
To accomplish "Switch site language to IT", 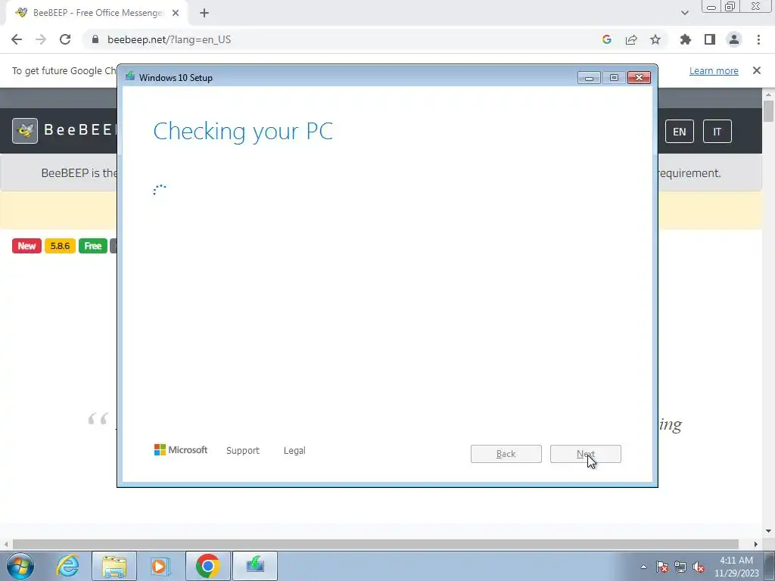I will tap(717, 132).
